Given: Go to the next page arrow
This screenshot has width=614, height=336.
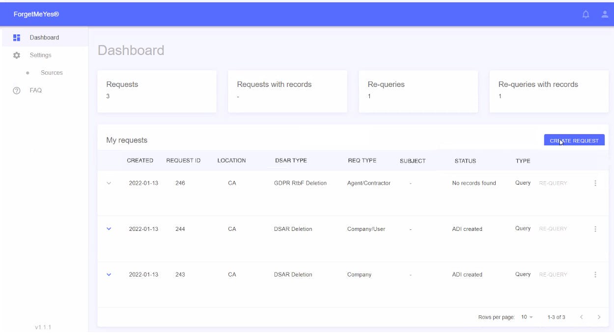Looking at the screenshot, I should tap(599, 317).
